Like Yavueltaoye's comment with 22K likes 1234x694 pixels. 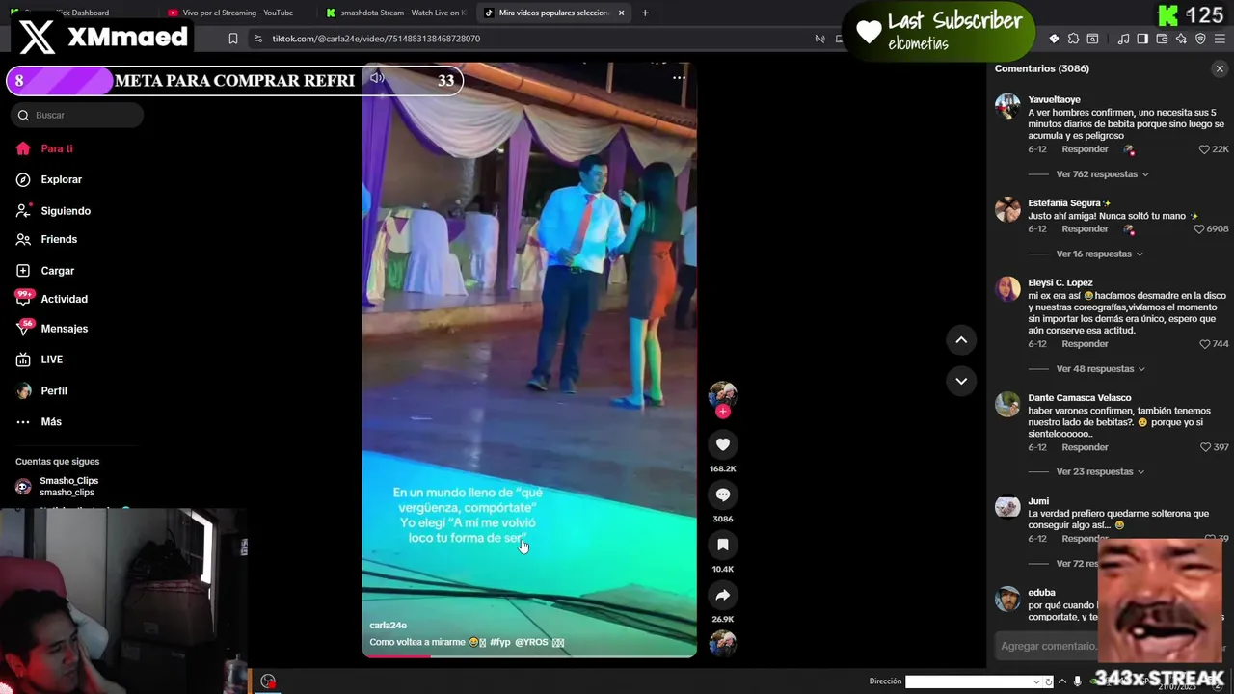(1204, 149)
